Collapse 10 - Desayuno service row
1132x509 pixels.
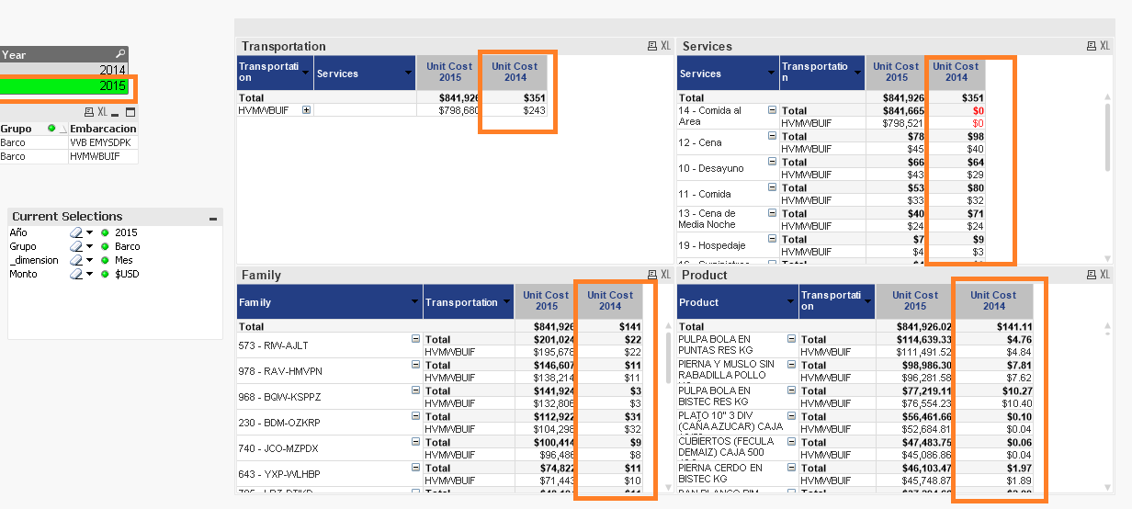(772, 161)
